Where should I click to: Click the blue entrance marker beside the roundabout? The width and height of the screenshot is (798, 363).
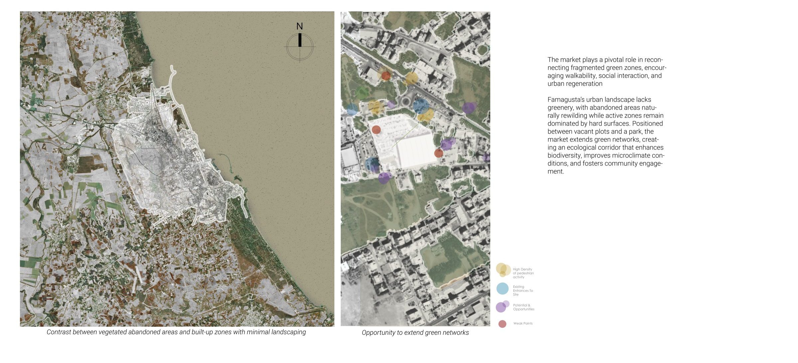pyautogui.click(x=420, y=106)
